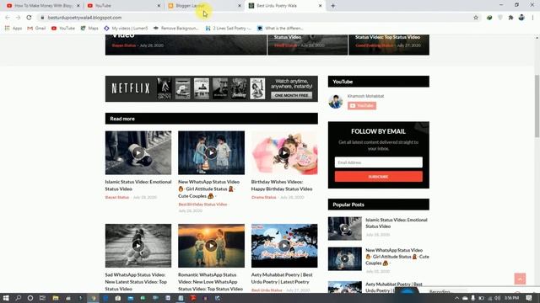Switch to the YouTube tab
Screen dimensions: 540x303
pyautogui.click(x=121, y=6)
